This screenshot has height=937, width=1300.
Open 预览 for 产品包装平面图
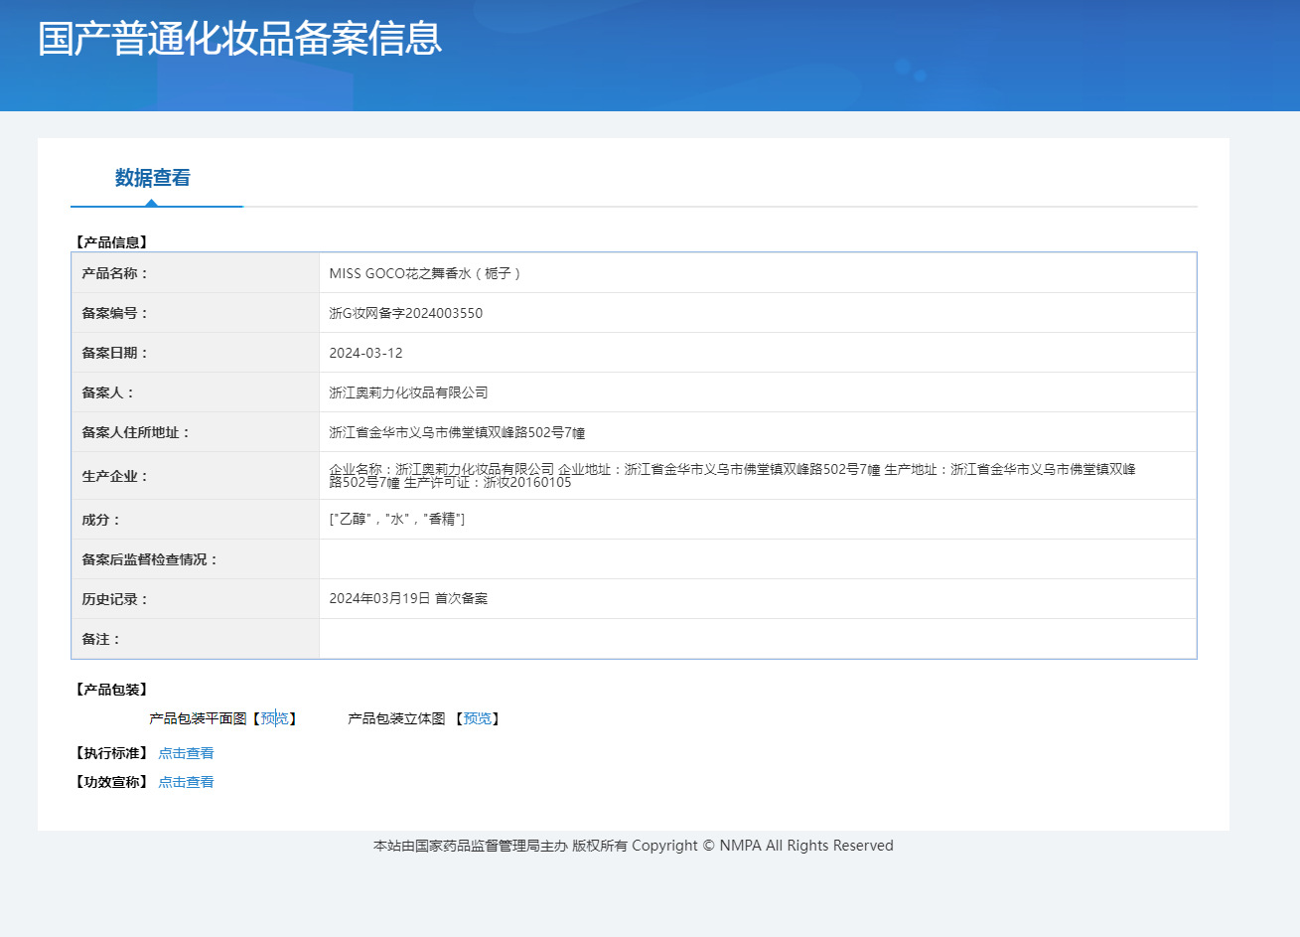click(x=276, y=718)
